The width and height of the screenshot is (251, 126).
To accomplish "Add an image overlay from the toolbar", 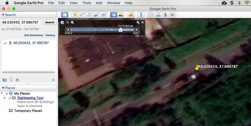I will point(96,15).
